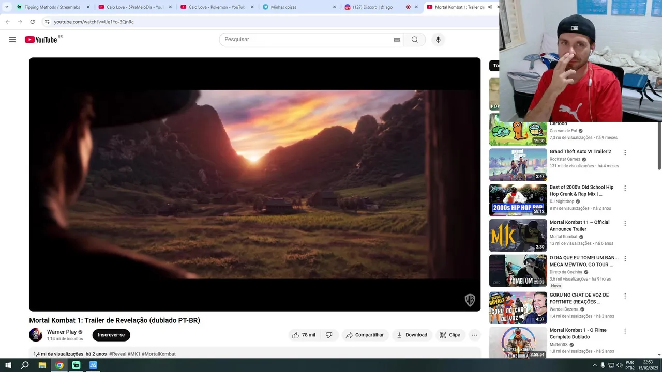Image resolution: width=662 pixels, height=372 pixels.
Task: Open options for Mortal Kombat 1 O Filme
Action: pyautogui.click(x=625, y=331)
